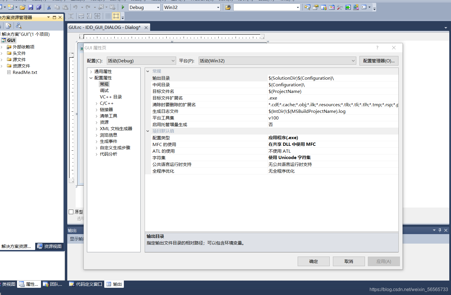This screenshot has width=451, height=295.
Task: Click the Add New Item toolbar icon
Action: click(11, 7)
